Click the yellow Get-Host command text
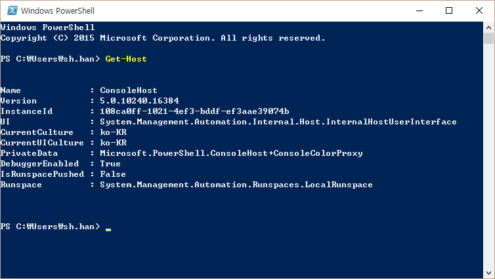Viewport: 495px width, 279px height. pos(126,59)
